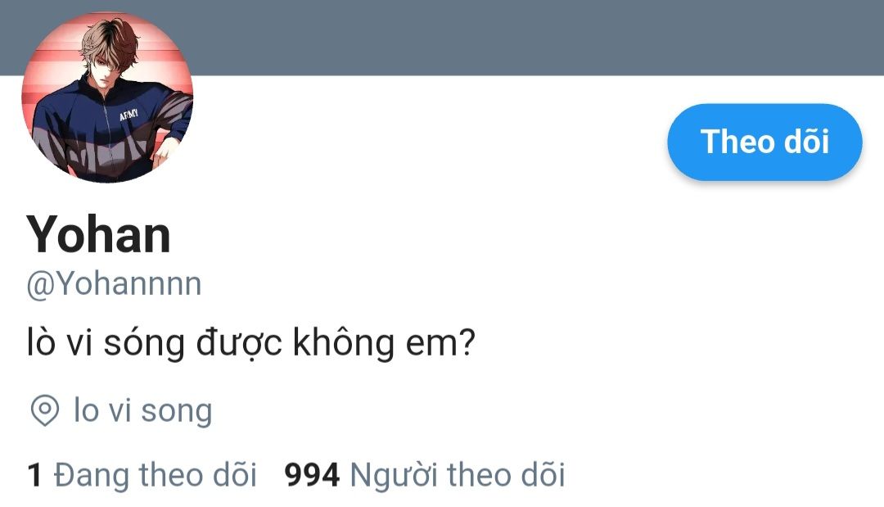The width and height of the screenshot is (884, 507).
Task: Click the word 'không' in the bio
Action: [343, 342]
